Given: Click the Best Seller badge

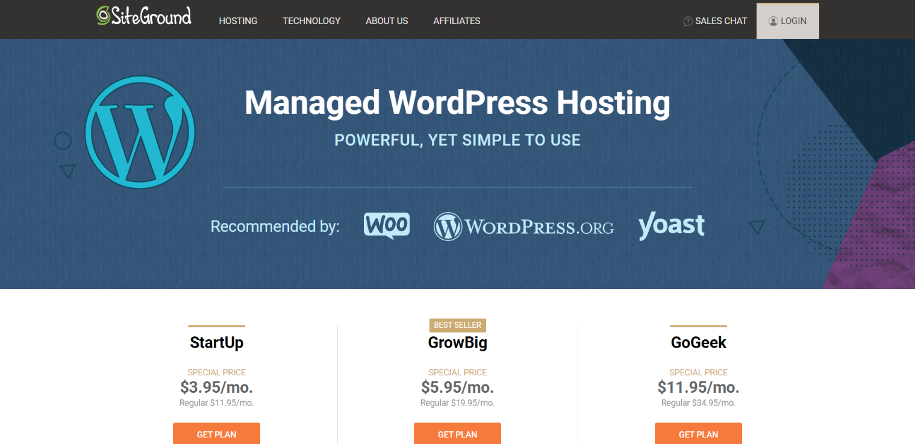Looking at the screenshot, I should point(457,325).
